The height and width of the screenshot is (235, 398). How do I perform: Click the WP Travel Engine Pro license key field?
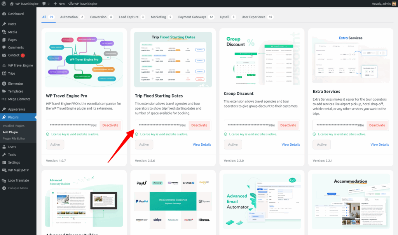pyautogui.click(x=73, y=125)
